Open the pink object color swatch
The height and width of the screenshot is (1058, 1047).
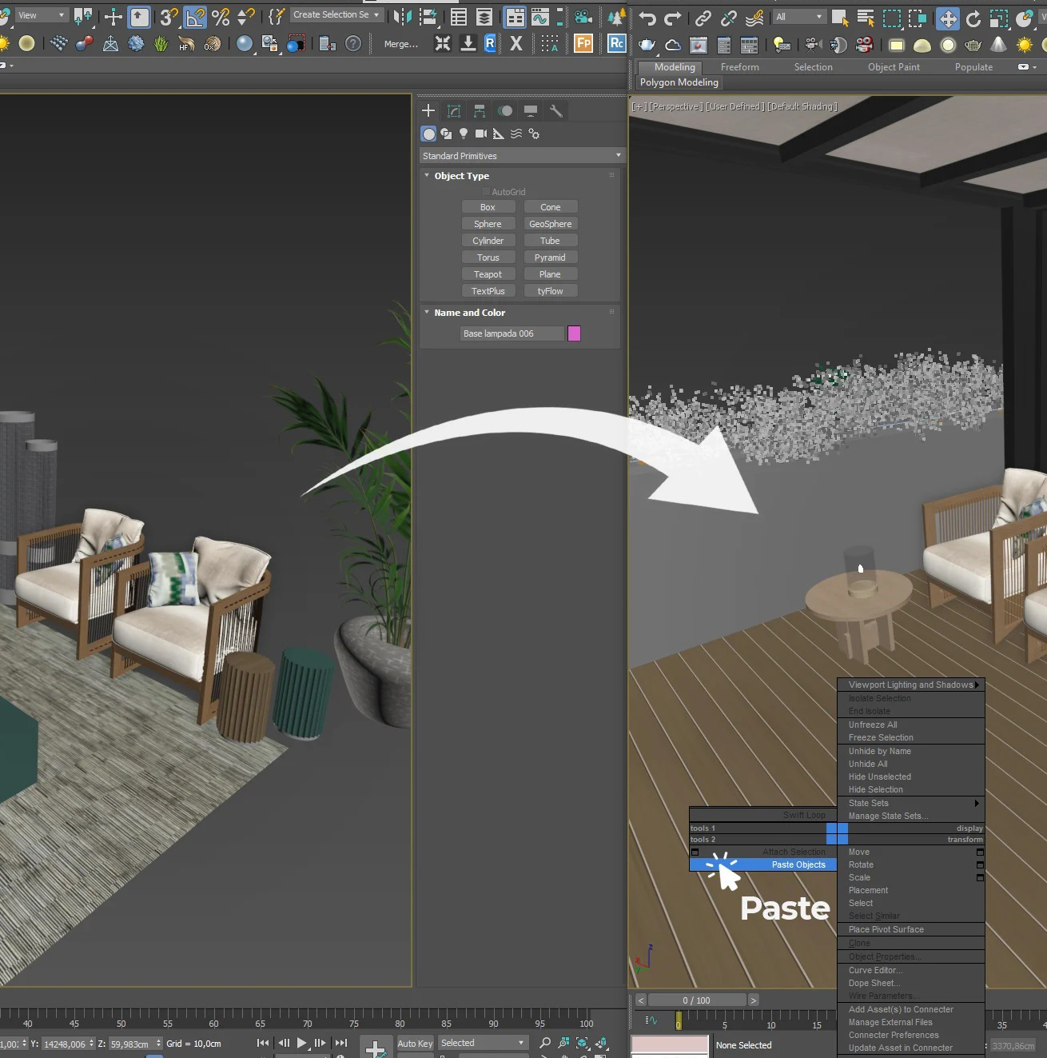(x=574, y=333)
